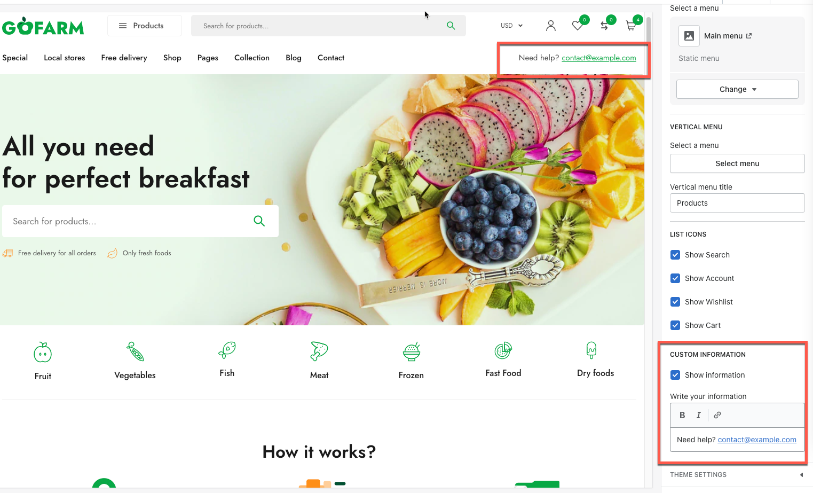
Task: Select the Fruit category icon
Action: tap(43, 353)
